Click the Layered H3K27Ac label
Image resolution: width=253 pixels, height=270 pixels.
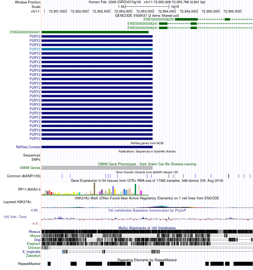click(17, 202)
